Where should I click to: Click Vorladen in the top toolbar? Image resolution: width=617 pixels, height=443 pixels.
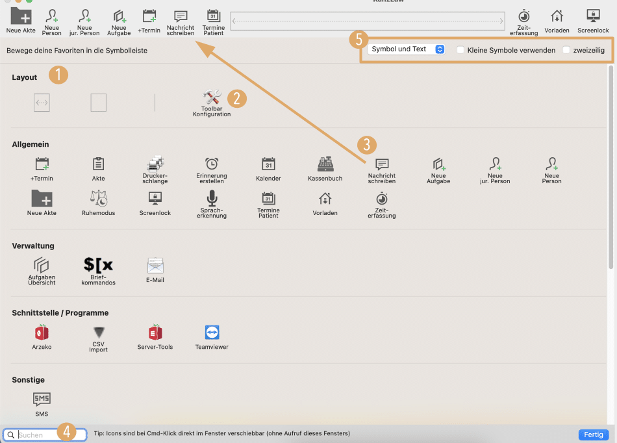point(557,21)
